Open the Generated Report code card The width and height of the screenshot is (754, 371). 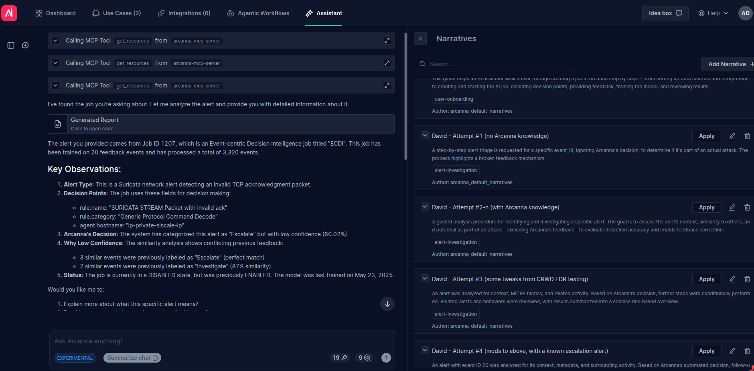click(221, 124)
